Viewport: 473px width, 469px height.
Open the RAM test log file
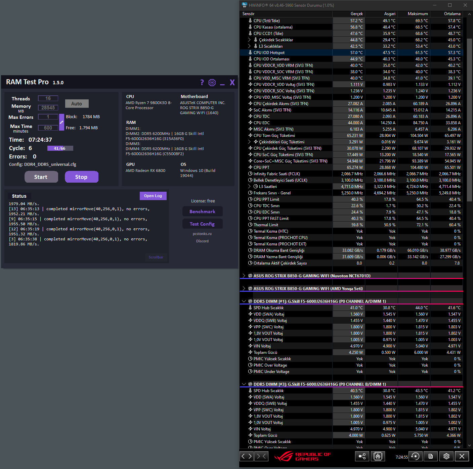point(153,196)
